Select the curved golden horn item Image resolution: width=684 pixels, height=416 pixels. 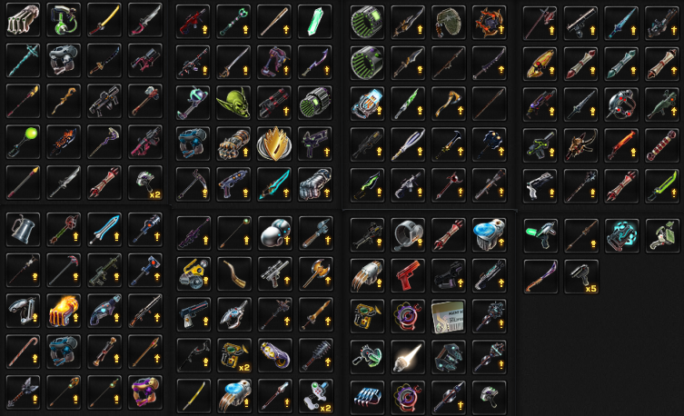(234, 273)
